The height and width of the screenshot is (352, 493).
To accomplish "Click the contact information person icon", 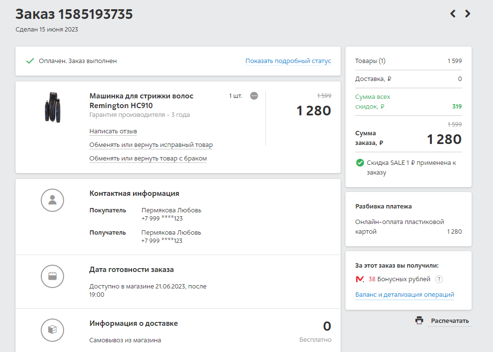I will tap(52, 200).
